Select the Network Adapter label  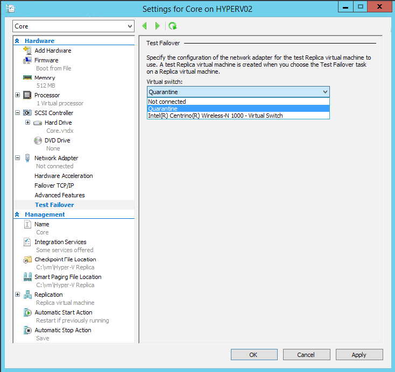coord(56,158)
